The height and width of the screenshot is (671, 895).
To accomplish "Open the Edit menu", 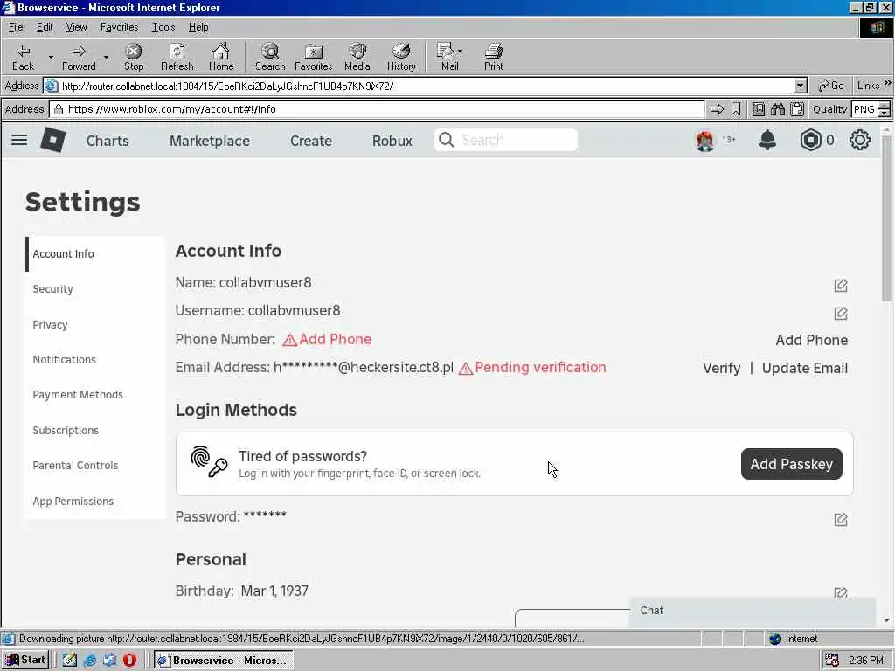I will [45, 27].
